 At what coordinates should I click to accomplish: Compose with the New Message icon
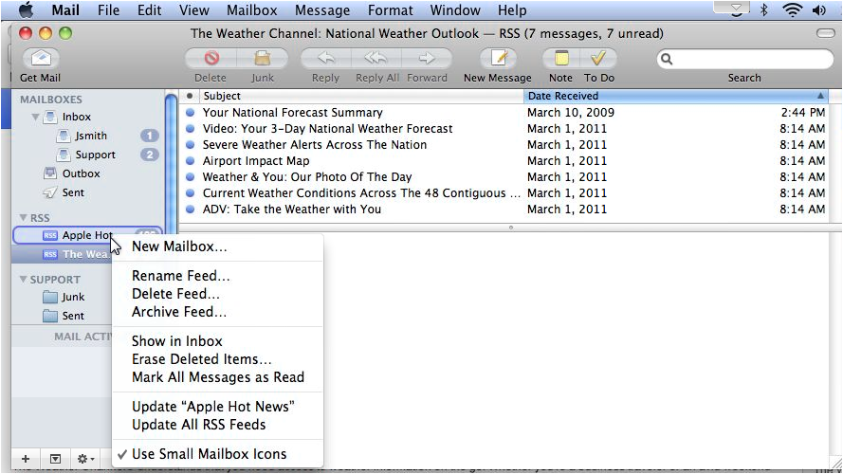tap(497, 59)
